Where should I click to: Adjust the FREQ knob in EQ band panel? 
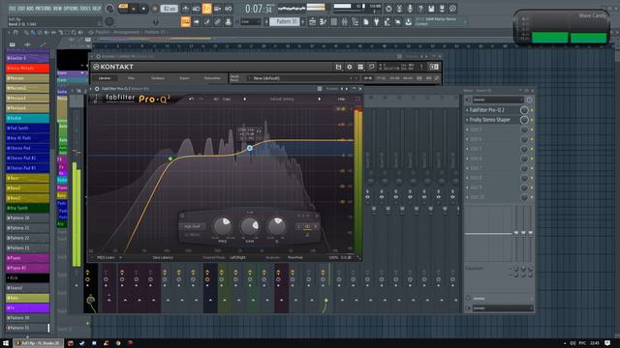(x=223, y=226)
